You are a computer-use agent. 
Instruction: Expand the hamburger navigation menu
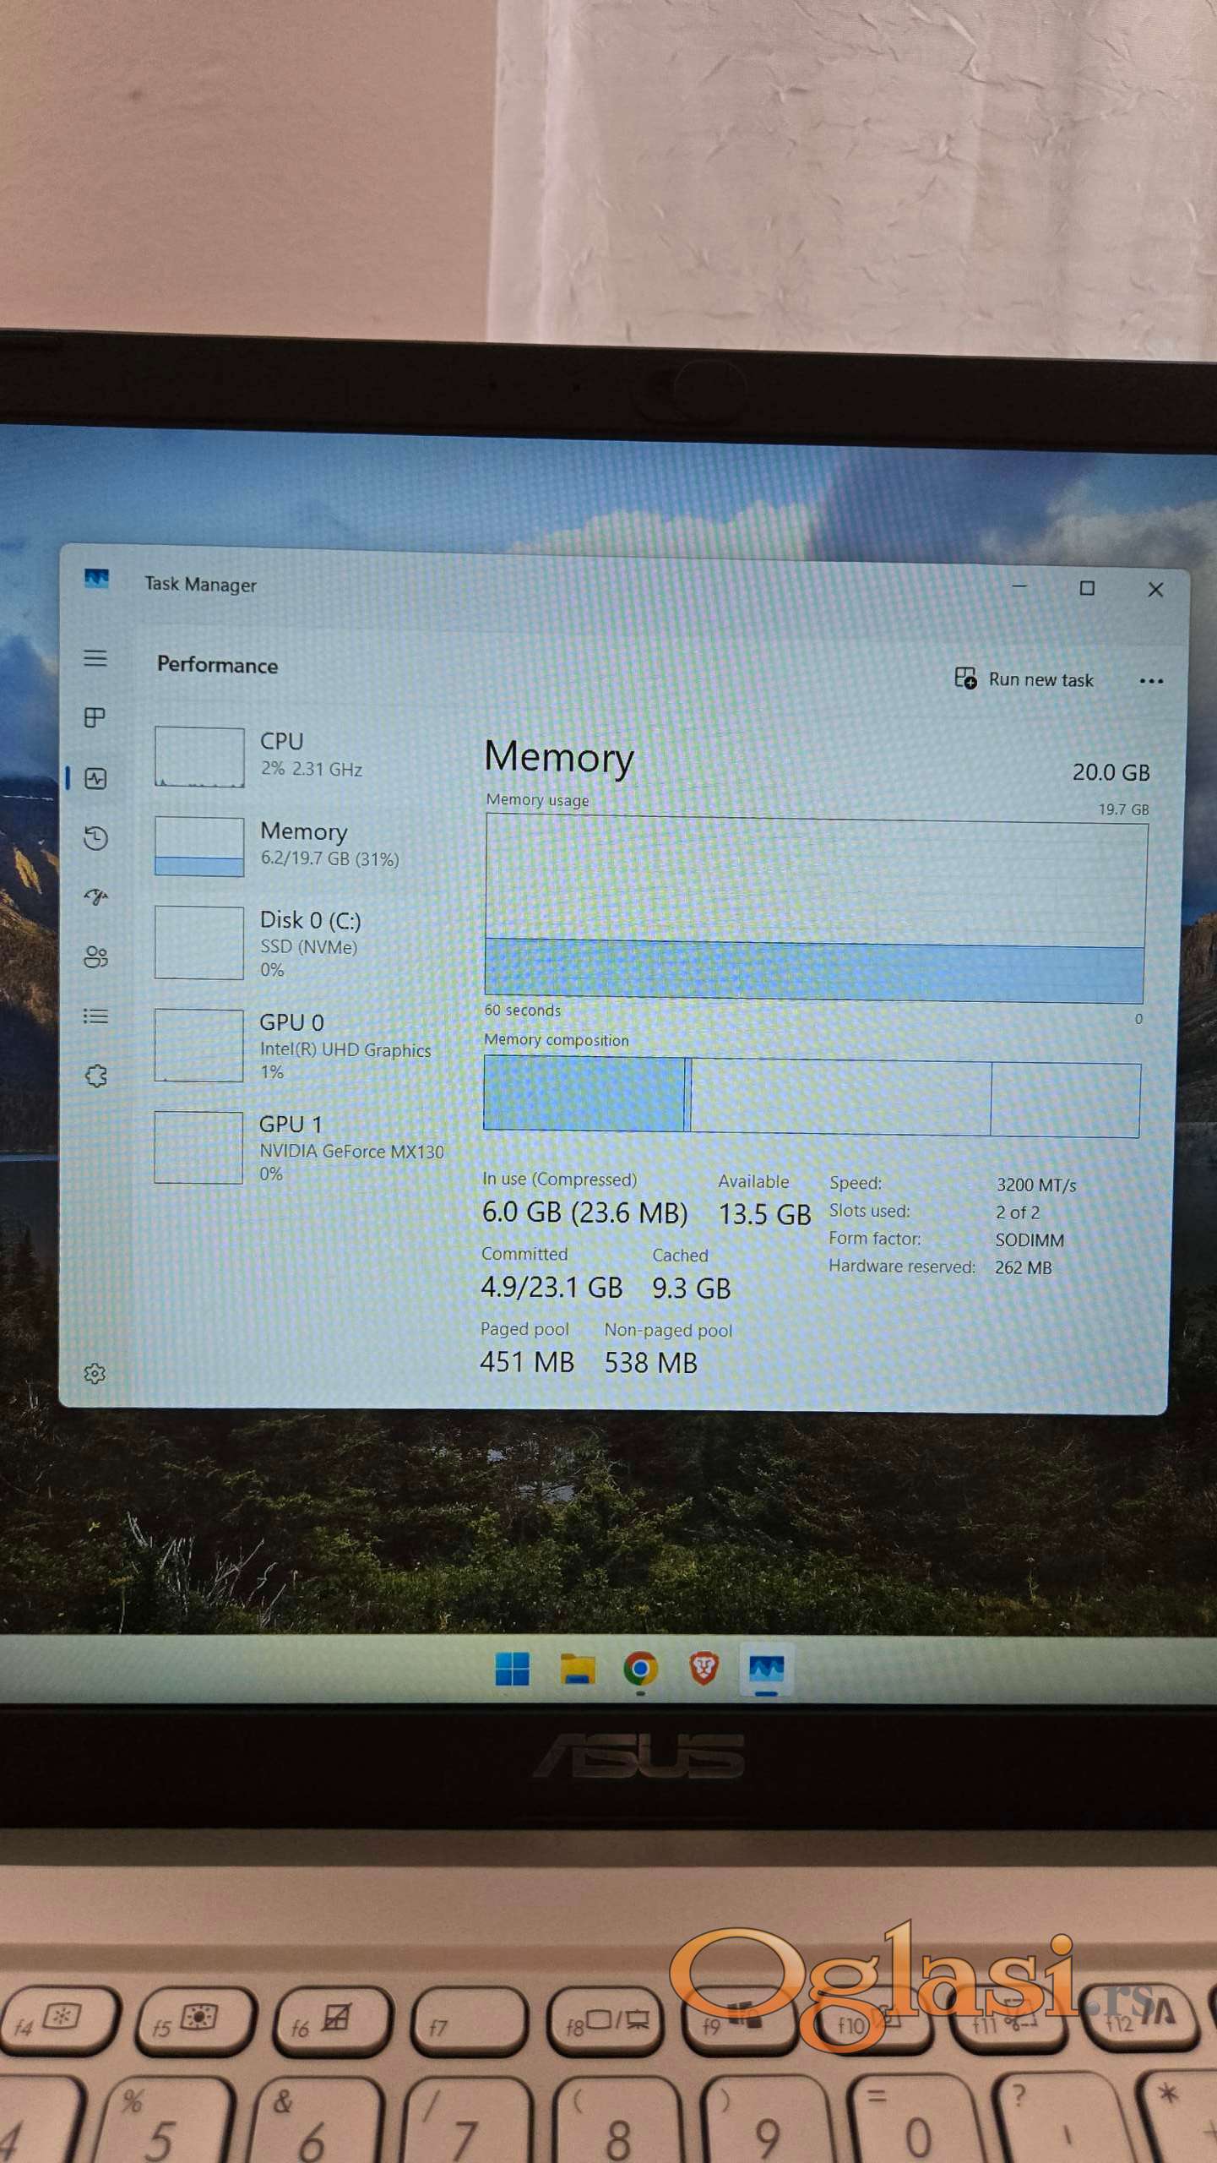(95, 658)
